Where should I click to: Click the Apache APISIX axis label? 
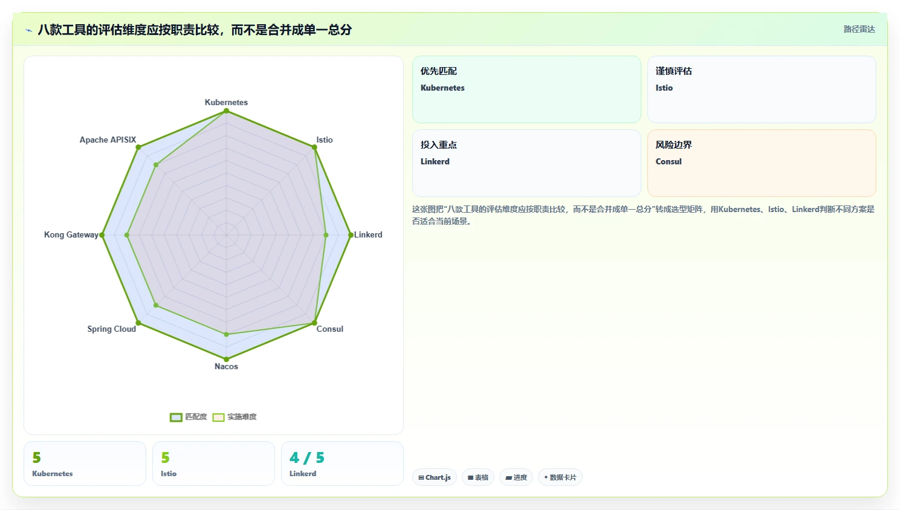click(108, 140)
